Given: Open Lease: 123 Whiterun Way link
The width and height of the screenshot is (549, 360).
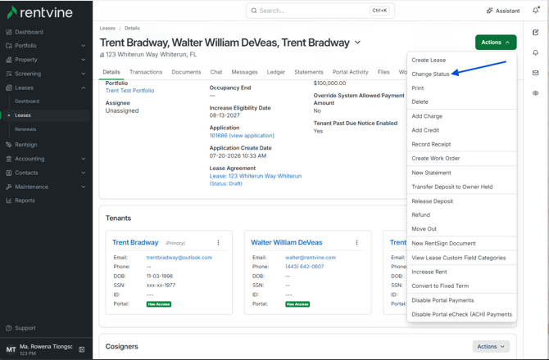Looking at the screenshot, I should click(x=256, y=176).
